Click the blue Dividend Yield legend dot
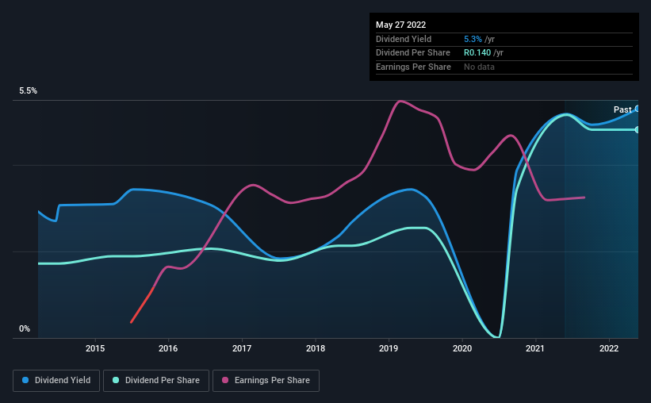This screenshot has width=651, height=403. (25, 380)
